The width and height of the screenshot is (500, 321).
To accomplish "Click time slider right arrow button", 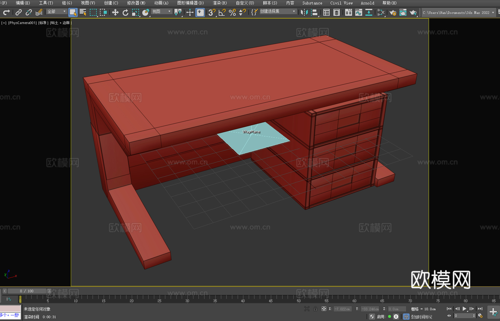I will tap(49, 291).
